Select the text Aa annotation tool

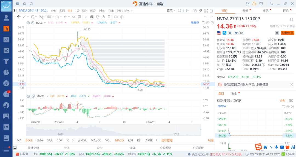pos(73,17)
